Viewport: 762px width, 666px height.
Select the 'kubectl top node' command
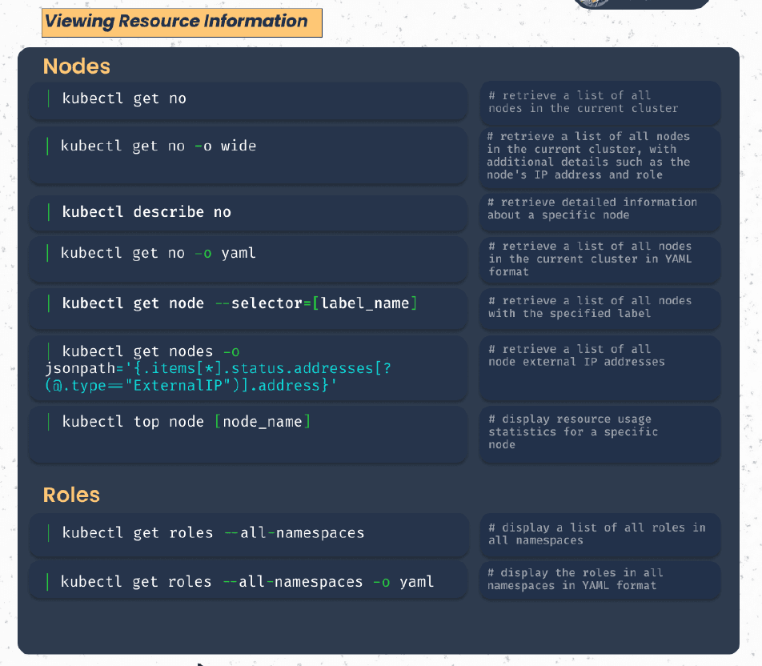click(x=186, y=422)
